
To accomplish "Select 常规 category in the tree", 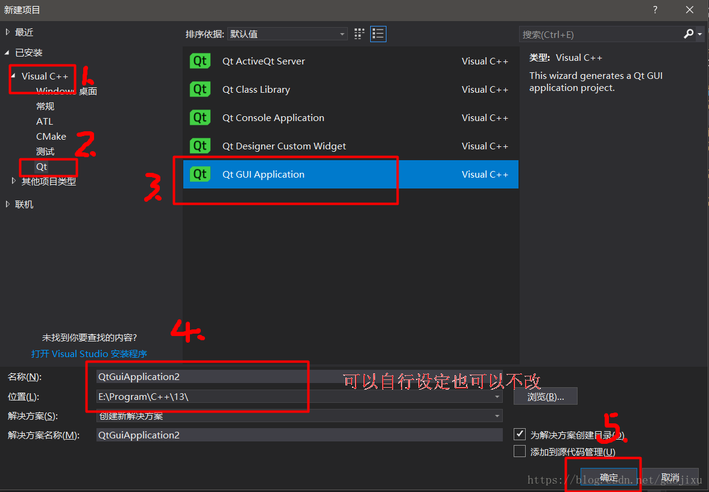I will tap(45, 107).
